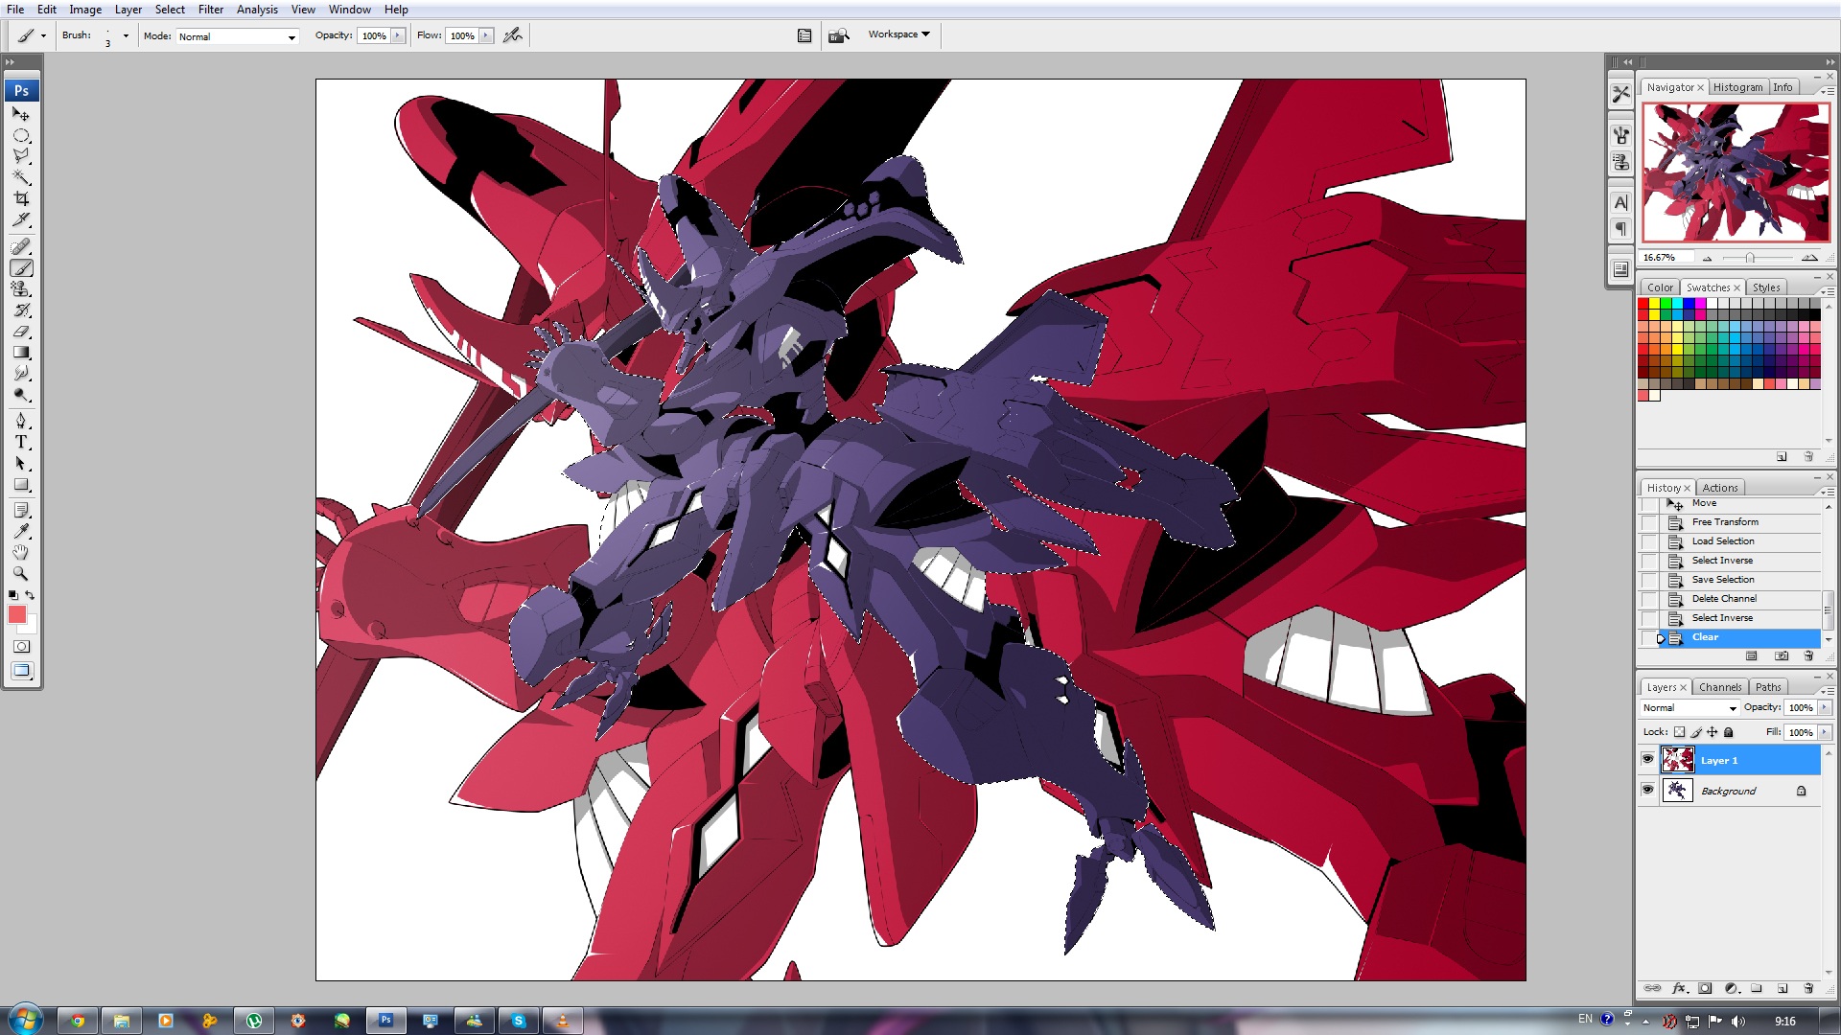Set history brush source beside Free Transform
1841x1035 pixels.
[x=1649, y=522]
